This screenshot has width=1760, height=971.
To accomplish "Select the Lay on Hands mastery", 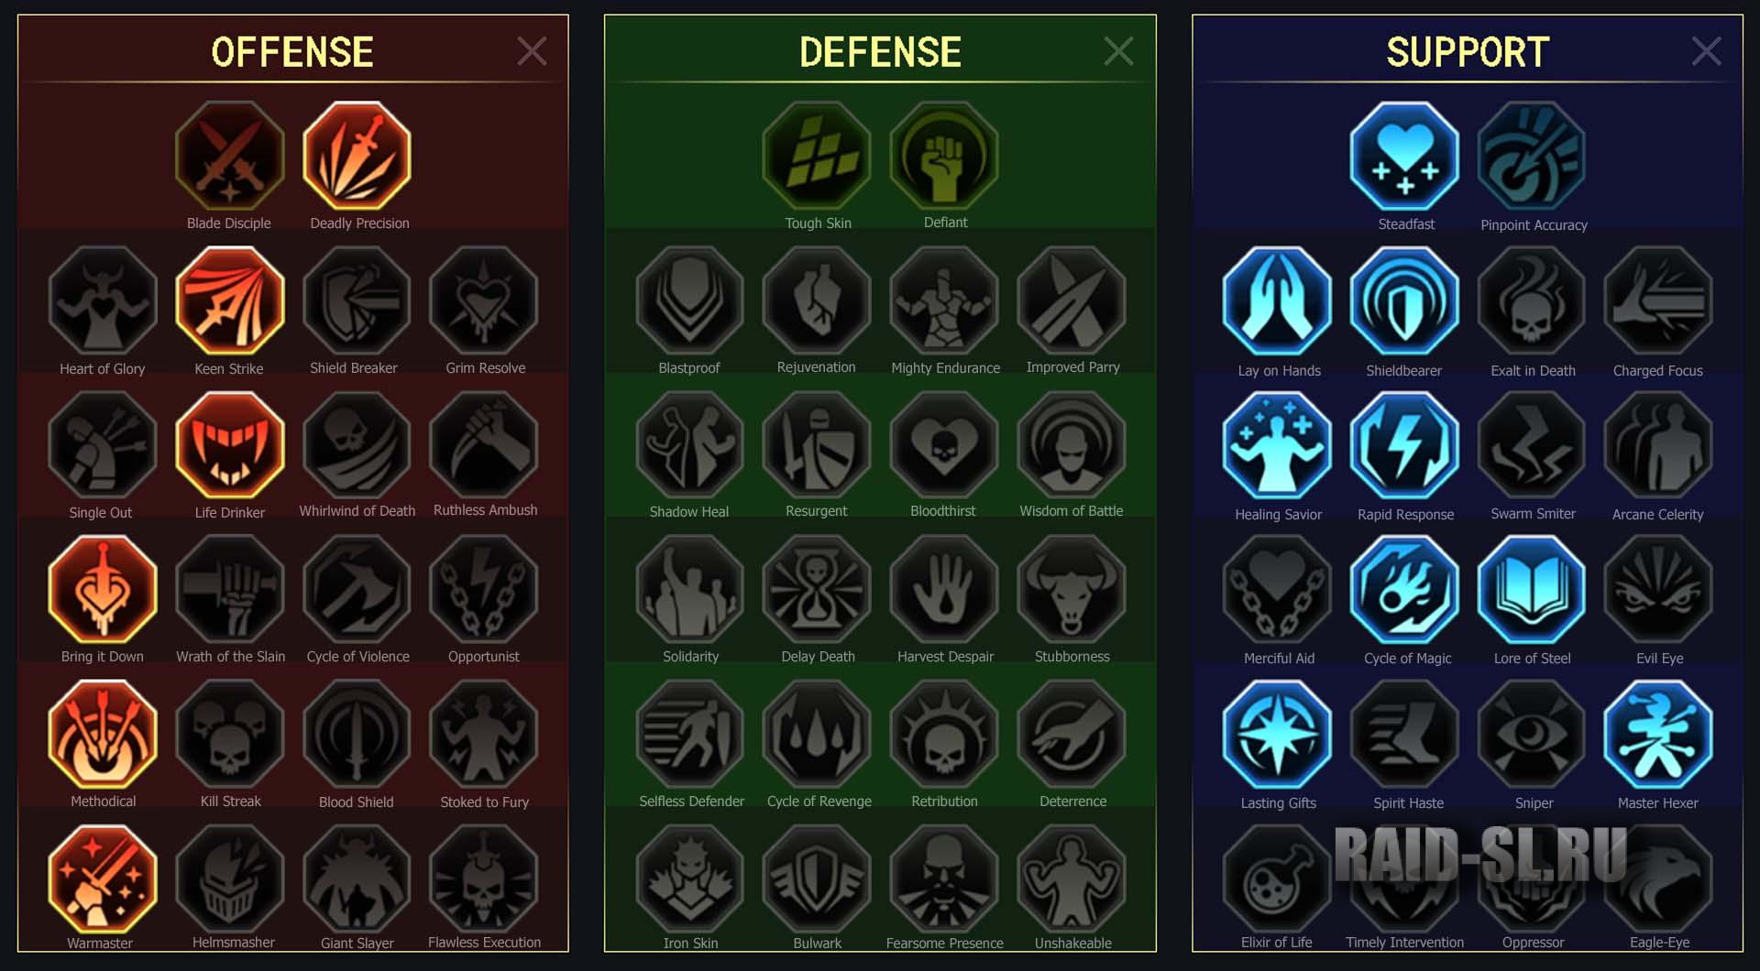I will click(x=1277, y=300).
